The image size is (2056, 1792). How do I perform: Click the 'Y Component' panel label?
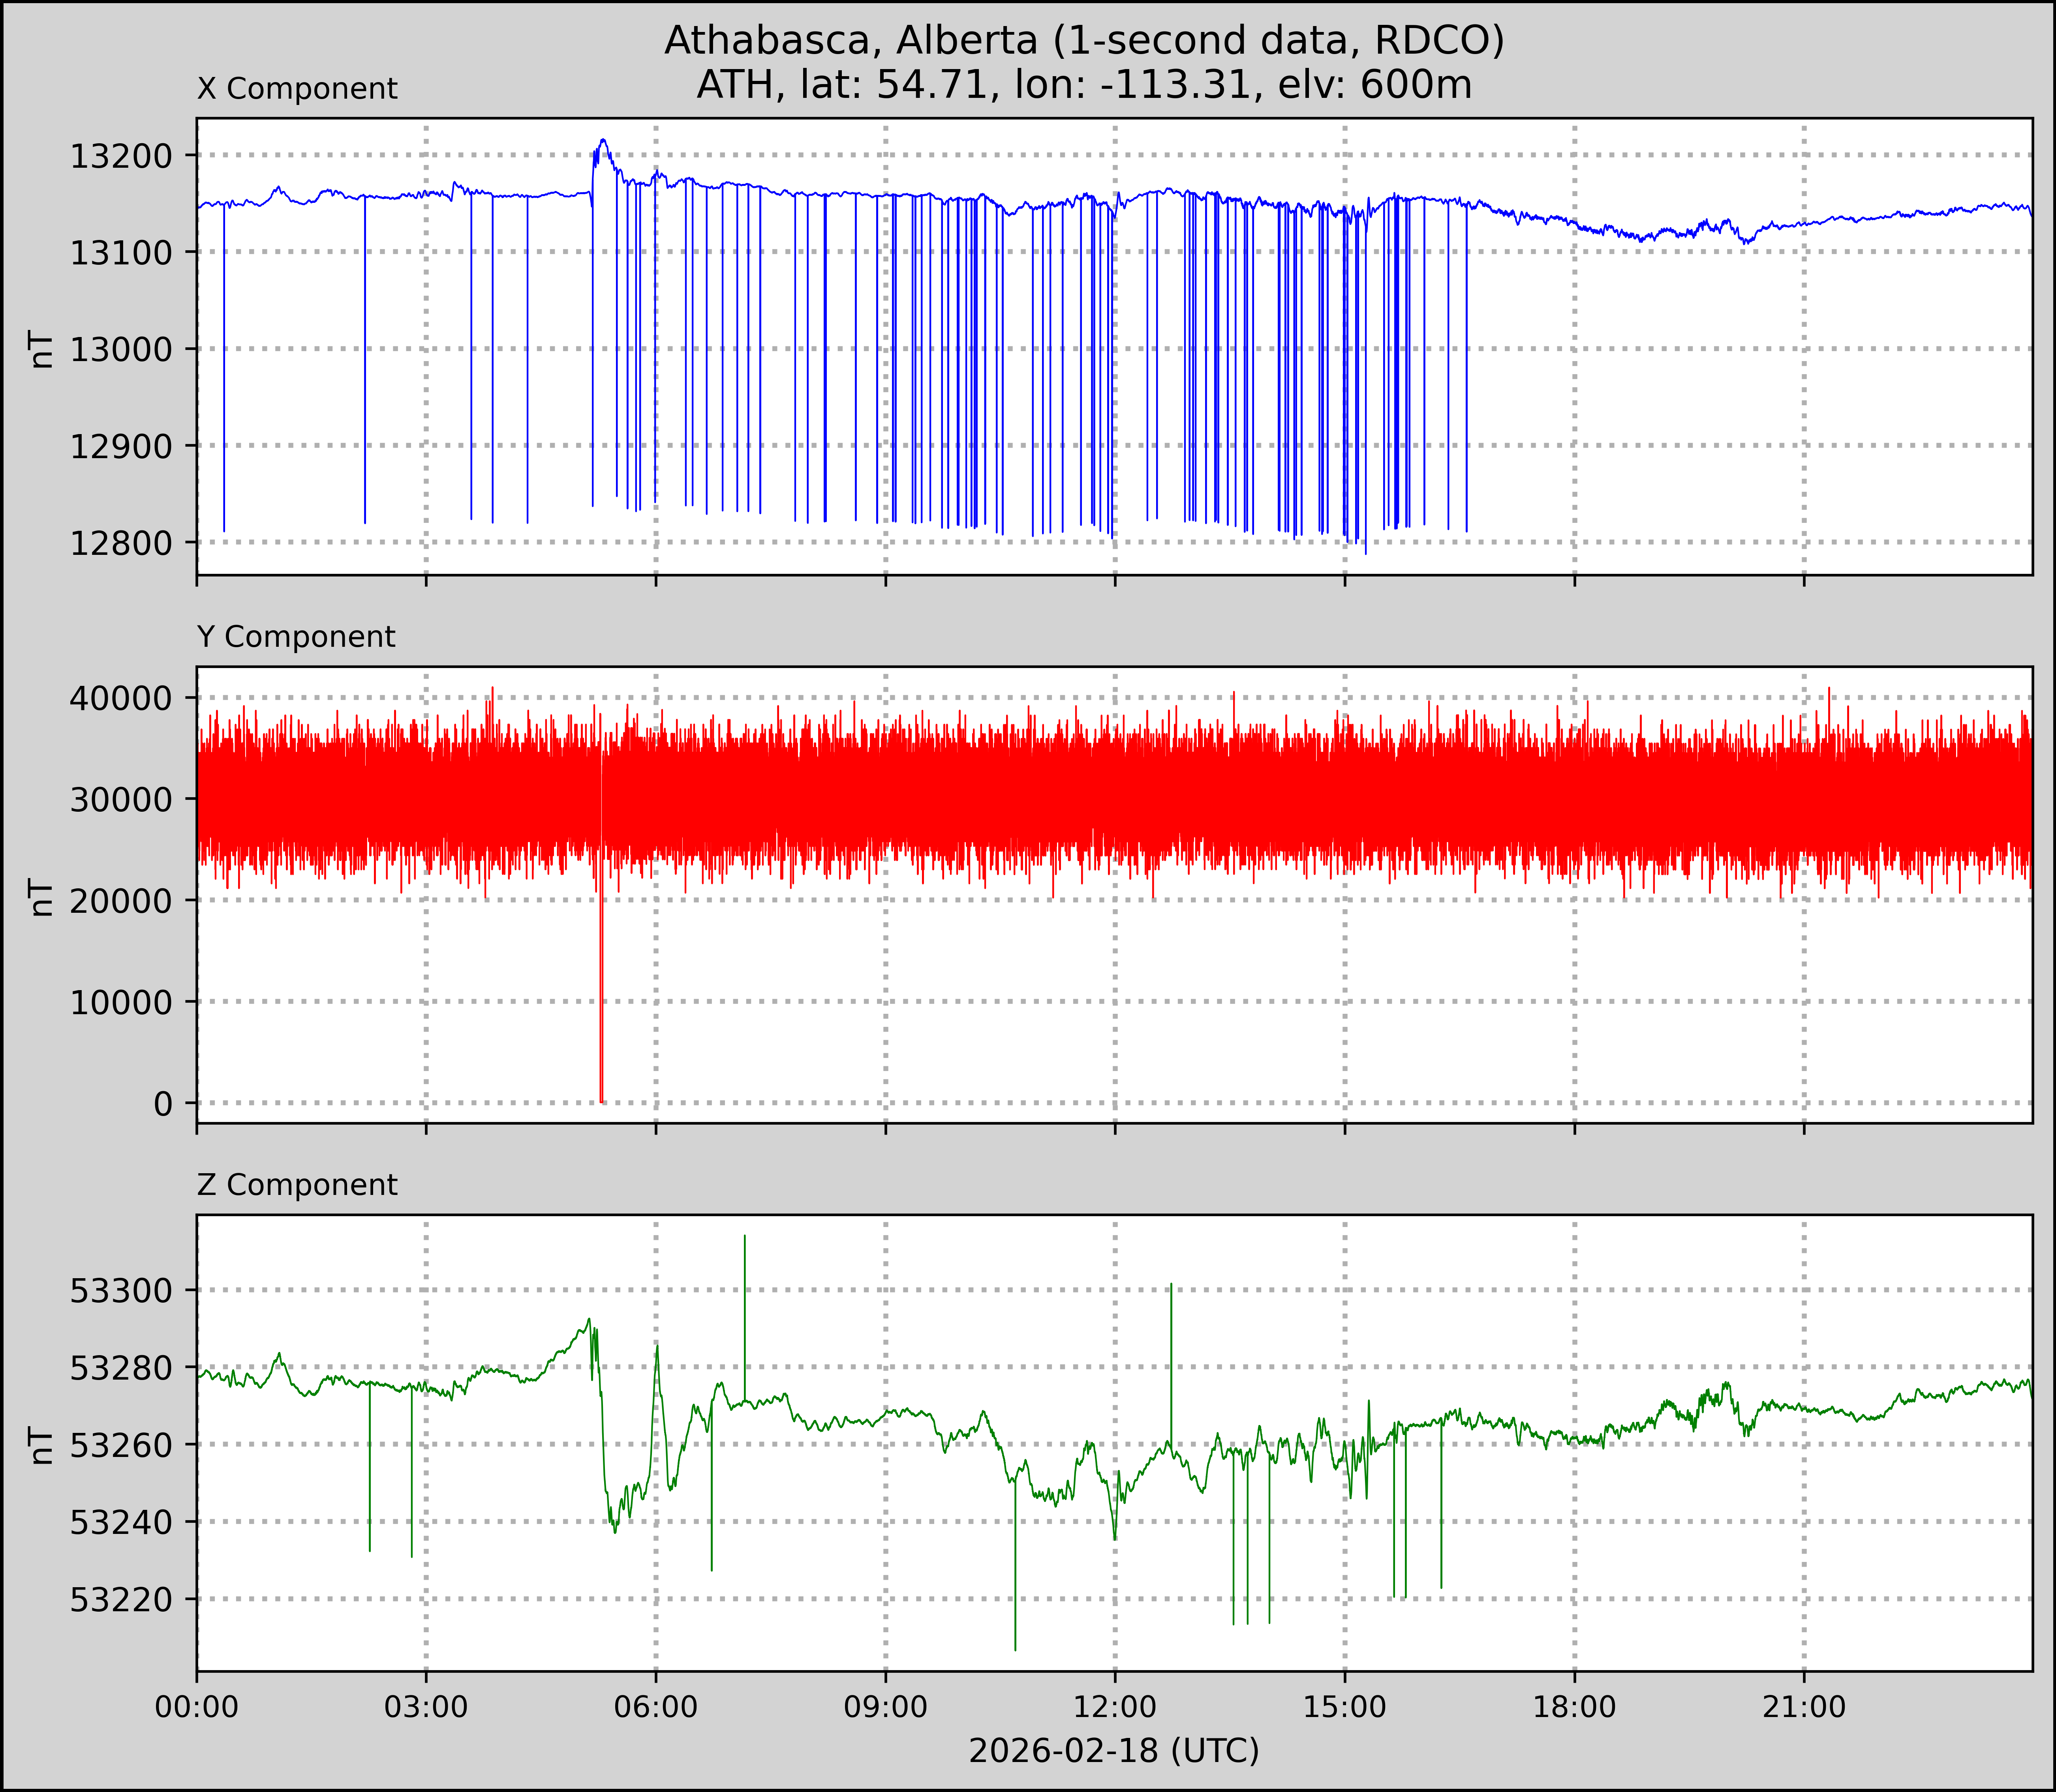tap(296, 637)
